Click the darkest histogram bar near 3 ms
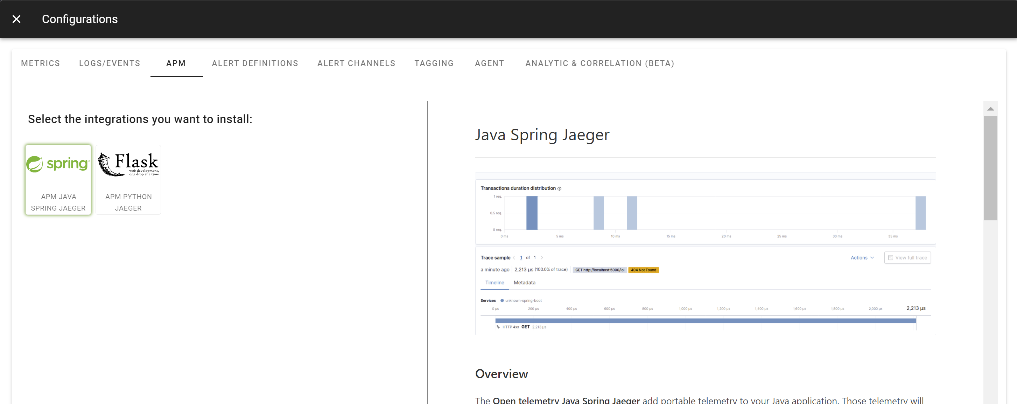The height and width of the screenshot is (404, 1017). coord(532,213)
